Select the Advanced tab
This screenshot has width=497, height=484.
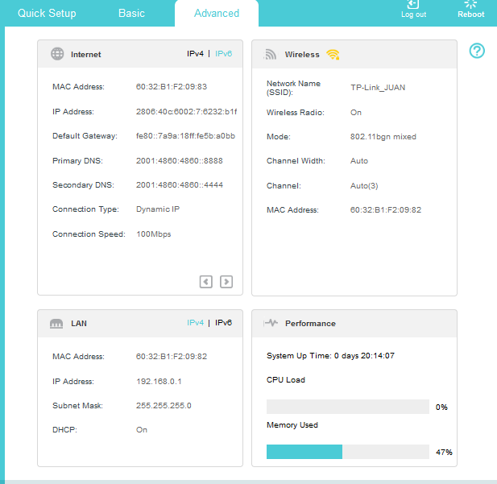pos(217,13)
